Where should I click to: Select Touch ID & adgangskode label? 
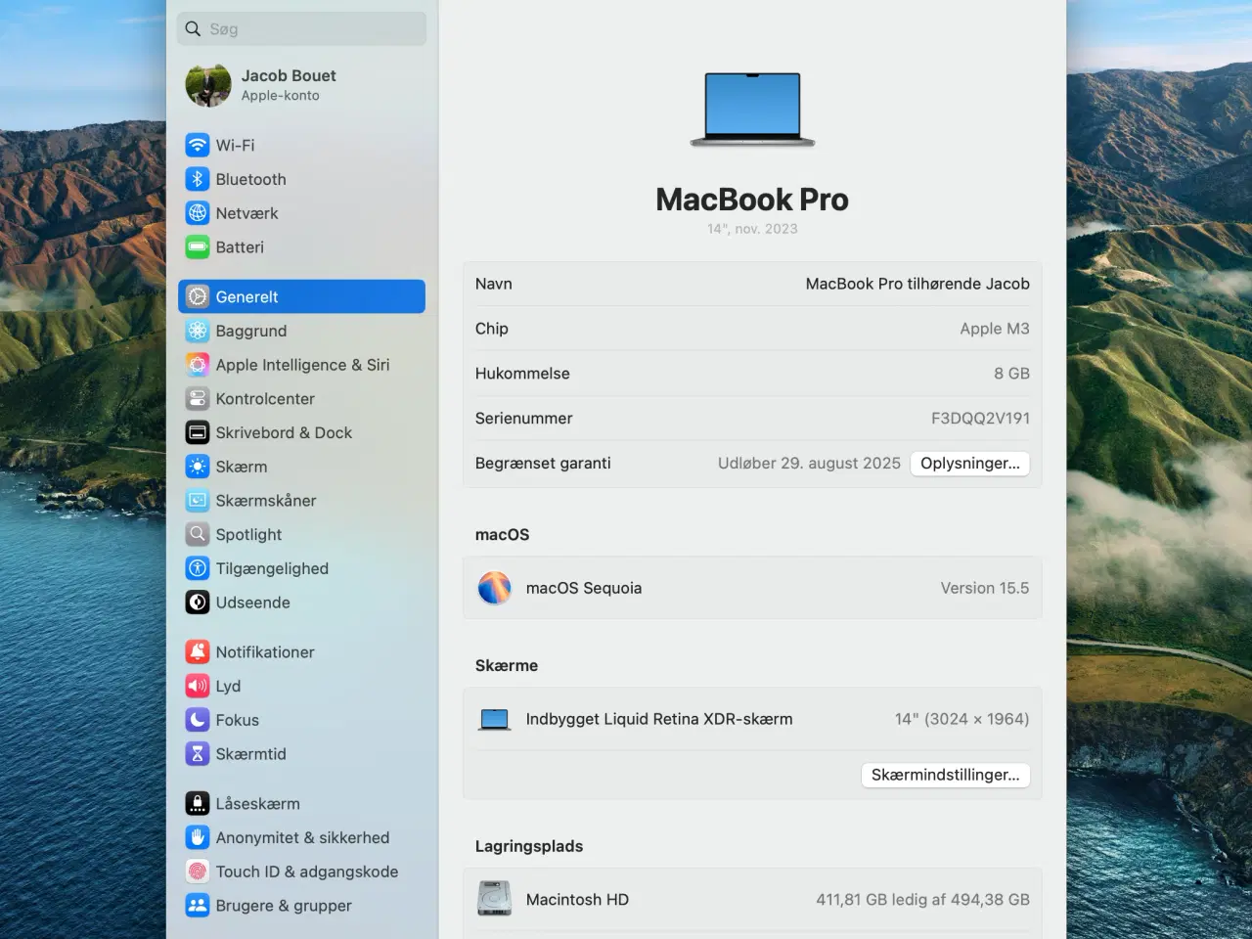point(307,872)
